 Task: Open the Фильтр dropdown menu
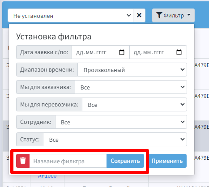[173, 15]
